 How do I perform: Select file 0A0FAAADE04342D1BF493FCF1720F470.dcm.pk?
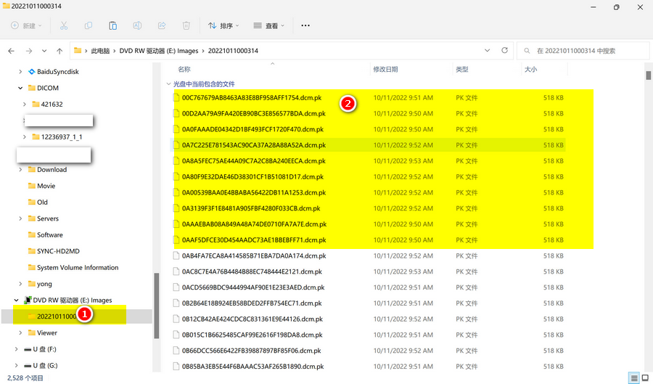pos(252,129)
